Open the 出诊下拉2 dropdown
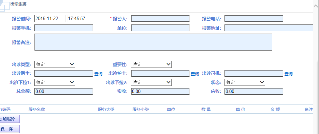 pyautogui.click(x=151, y=82)
